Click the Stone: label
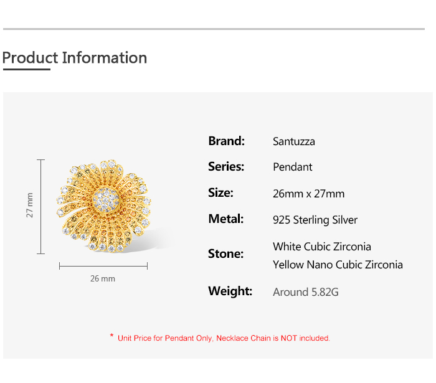Screen dimensions: 436x383 [225, 254]
